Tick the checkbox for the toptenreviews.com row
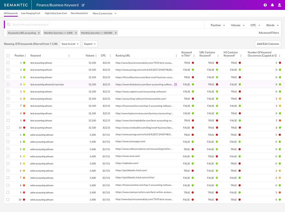The height and width of the screenshot is (212, 285). 8,113
